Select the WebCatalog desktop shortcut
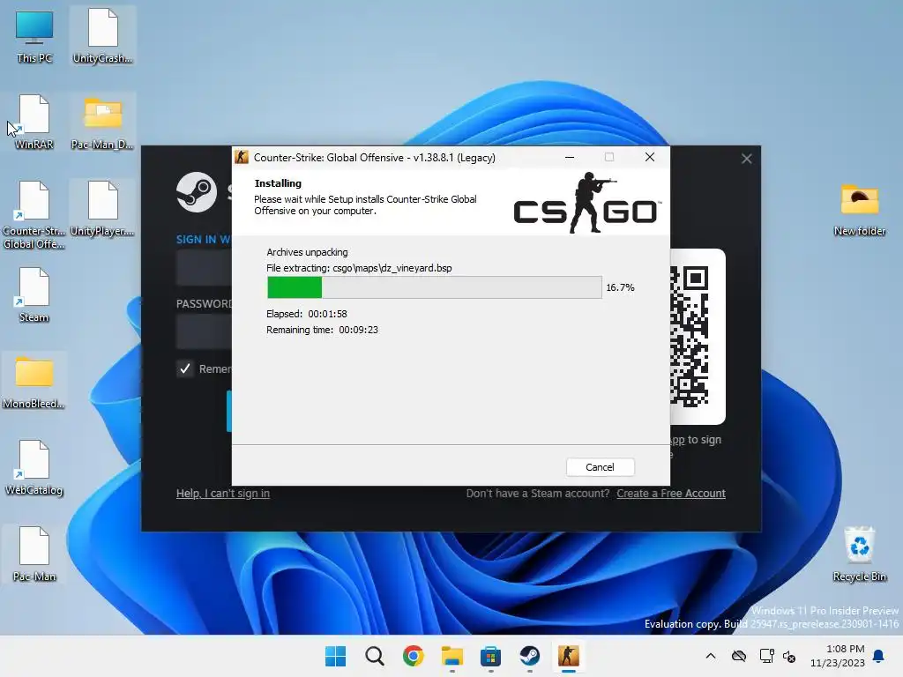This screenshot has height=677, width=903. pos(34,467)
